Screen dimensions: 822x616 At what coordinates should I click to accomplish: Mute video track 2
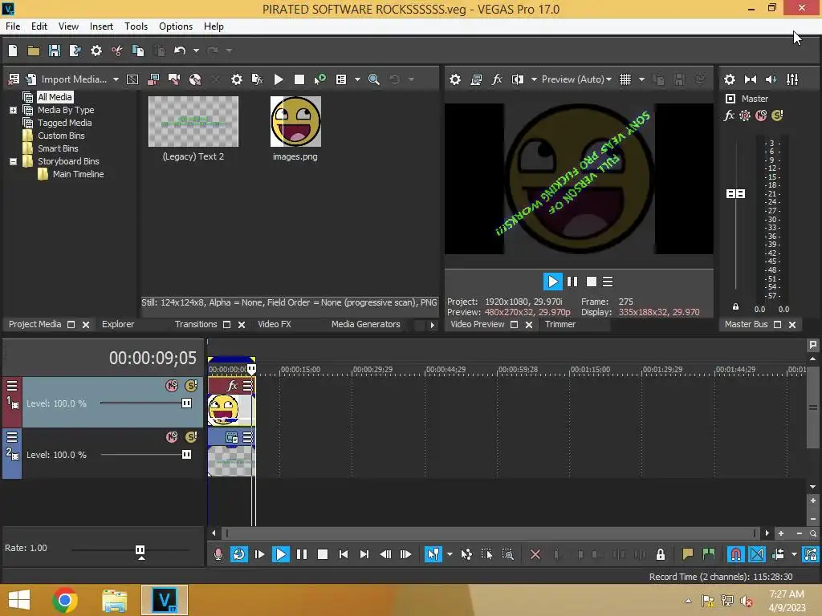tap(172, 437)
